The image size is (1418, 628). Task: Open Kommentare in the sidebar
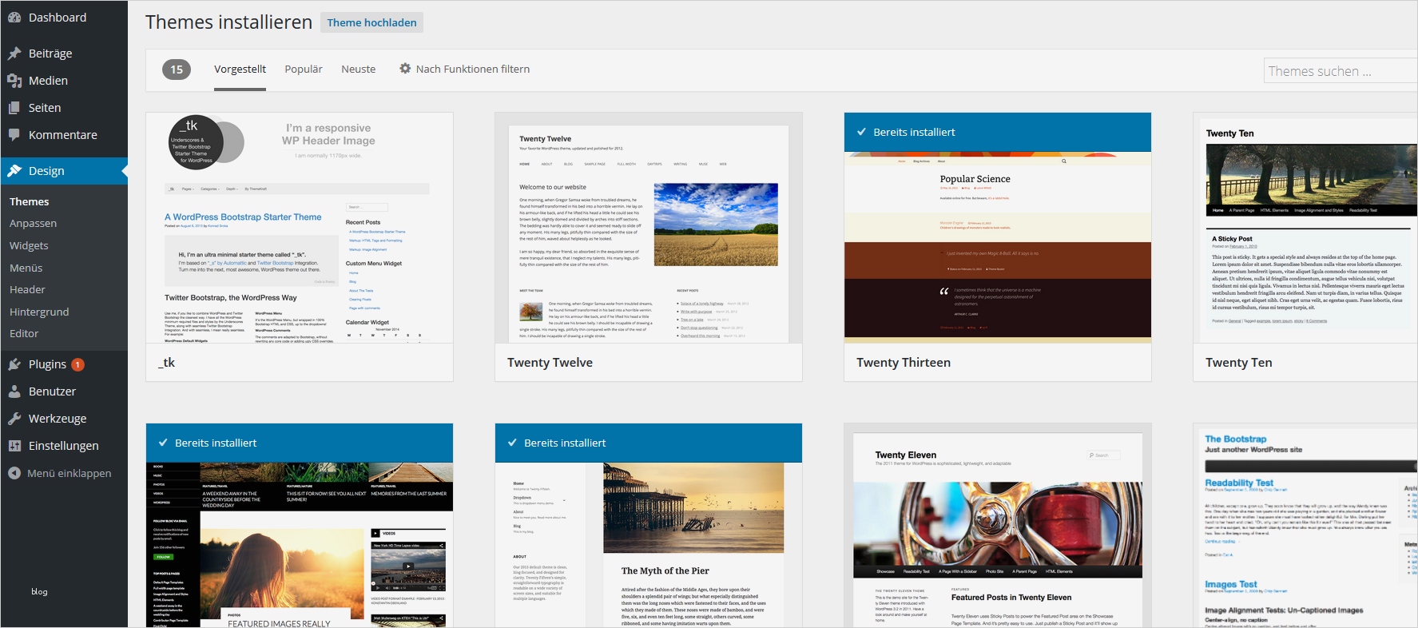point(64,135)
